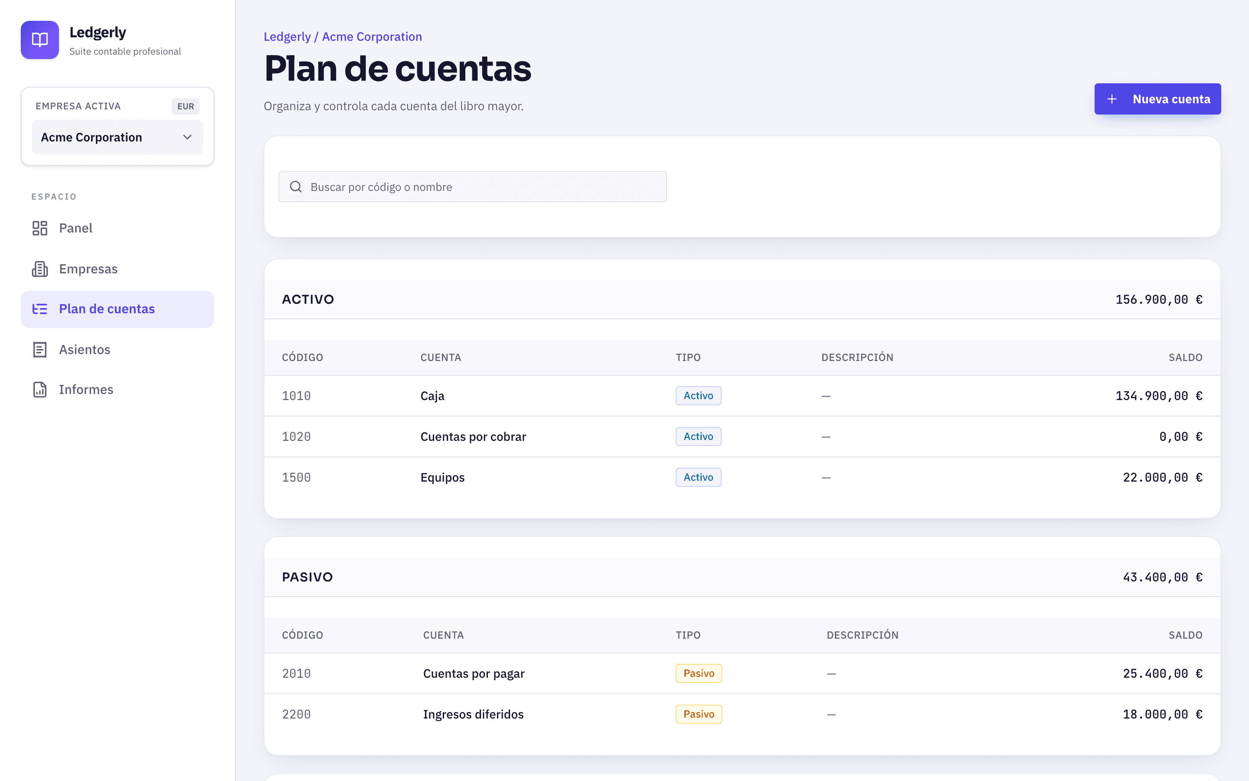Click the Ledgerly book logo icon
1249x781 pixels.
[40, 40]
